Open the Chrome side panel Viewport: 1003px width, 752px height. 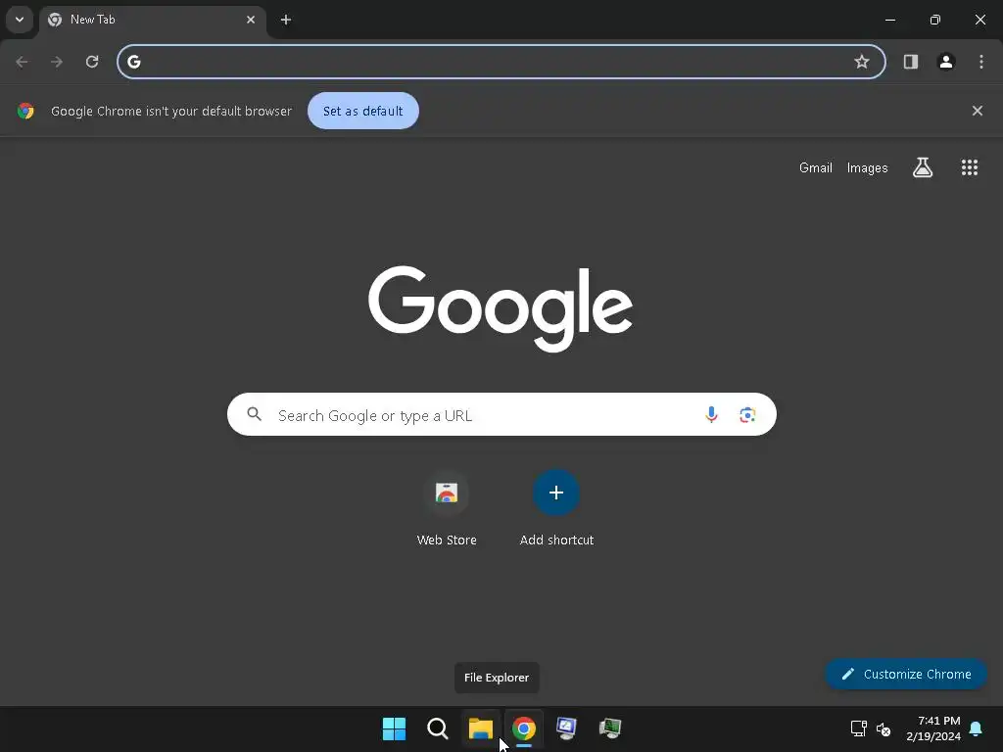911,62
